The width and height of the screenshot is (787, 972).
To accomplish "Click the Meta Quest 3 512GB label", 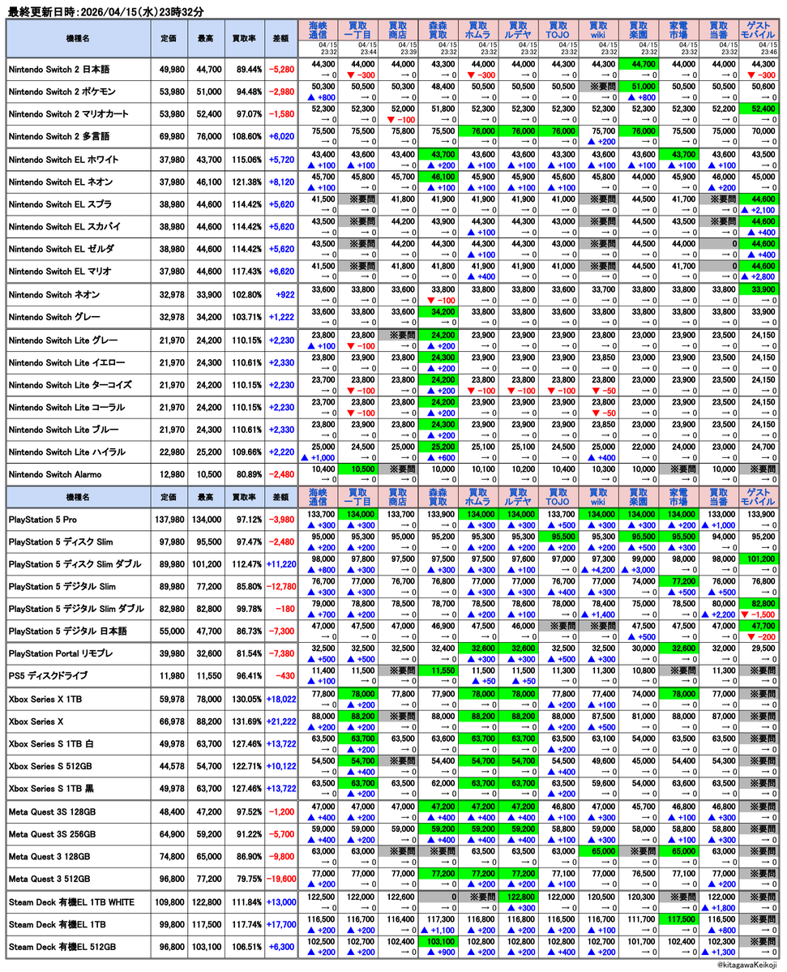I will point(49,879).
